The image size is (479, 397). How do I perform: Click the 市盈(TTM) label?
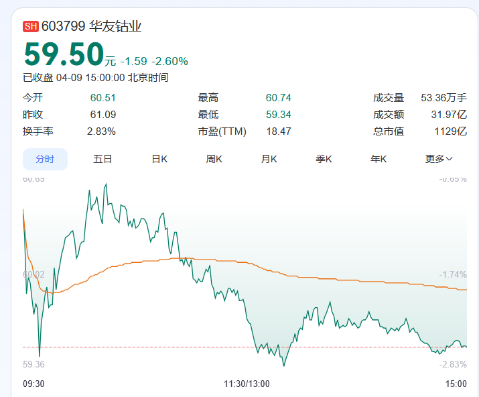pos(222,131)
